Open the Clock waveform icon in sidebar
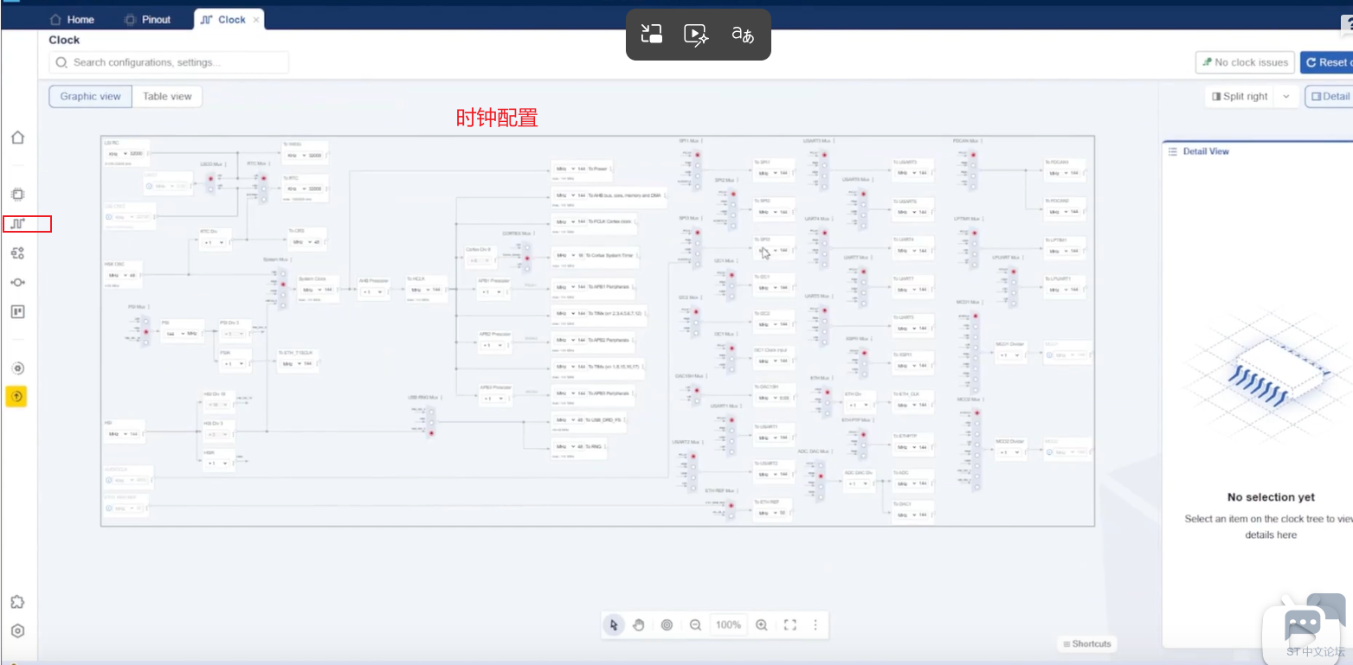Viewport: 1353px width, 665px height. pos(17,224)
